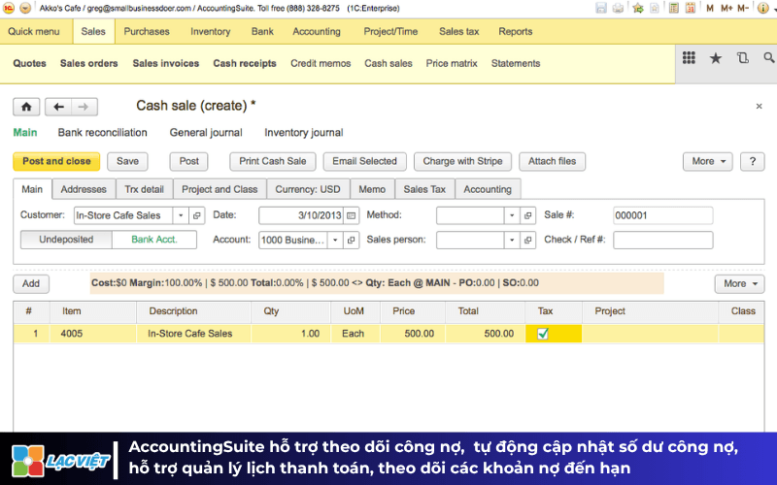Screen dimensions: 777x485
Task: Open Sales person record with open icon
Action: click(527, 240)
